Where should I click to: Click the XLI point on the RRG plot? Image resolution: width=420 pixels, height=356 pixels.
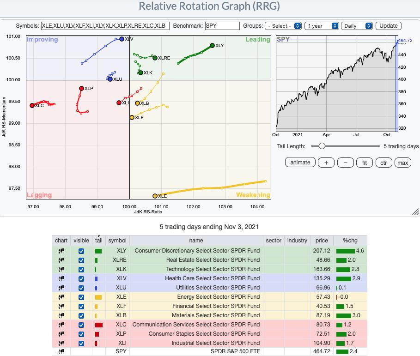click(x=119, y=103)
